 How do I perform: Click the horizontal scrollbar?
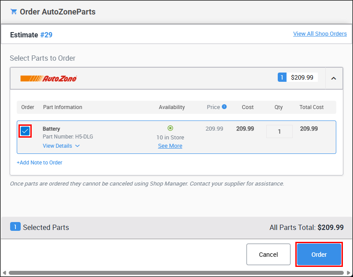tap(176, 273)
